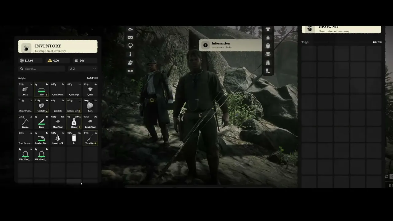This screenshot has width=393, height=221.
Task: Select the Su water bottle item
Action: [x=74, y=138]
